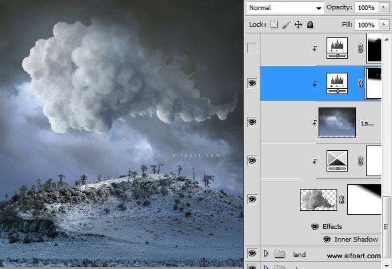This screenshot has width=392, height=269.
Task: Click the lock all padlock icon
Action: pyautogui.click(x=311, y=25)
